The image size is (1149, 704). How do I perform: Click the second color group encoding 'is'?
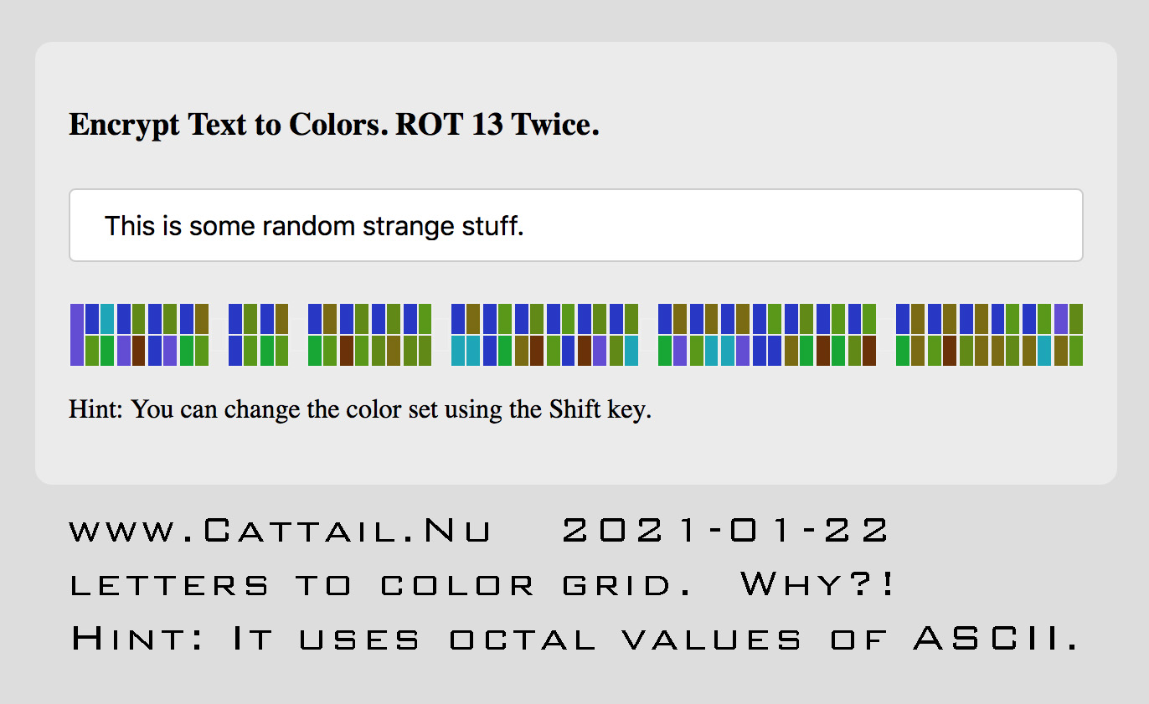(x=259, y=335)
